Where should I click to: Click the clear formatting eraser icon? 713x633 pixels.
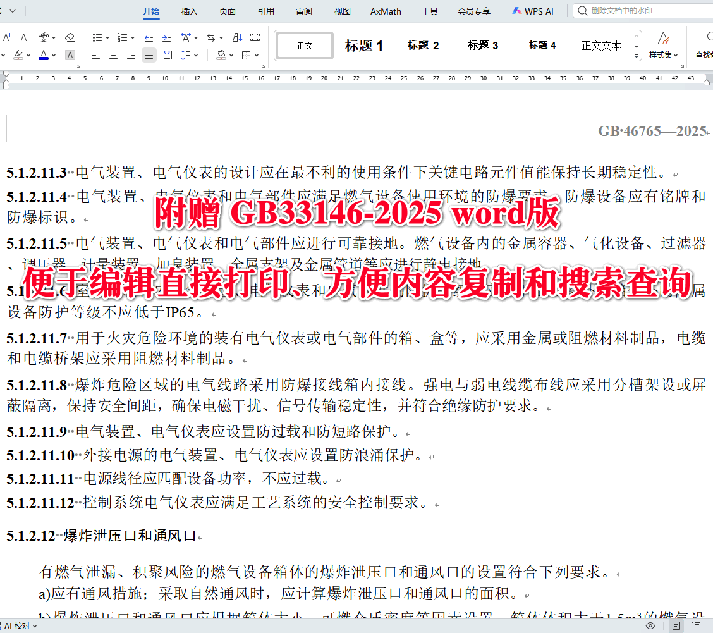(x=70, y=38)
